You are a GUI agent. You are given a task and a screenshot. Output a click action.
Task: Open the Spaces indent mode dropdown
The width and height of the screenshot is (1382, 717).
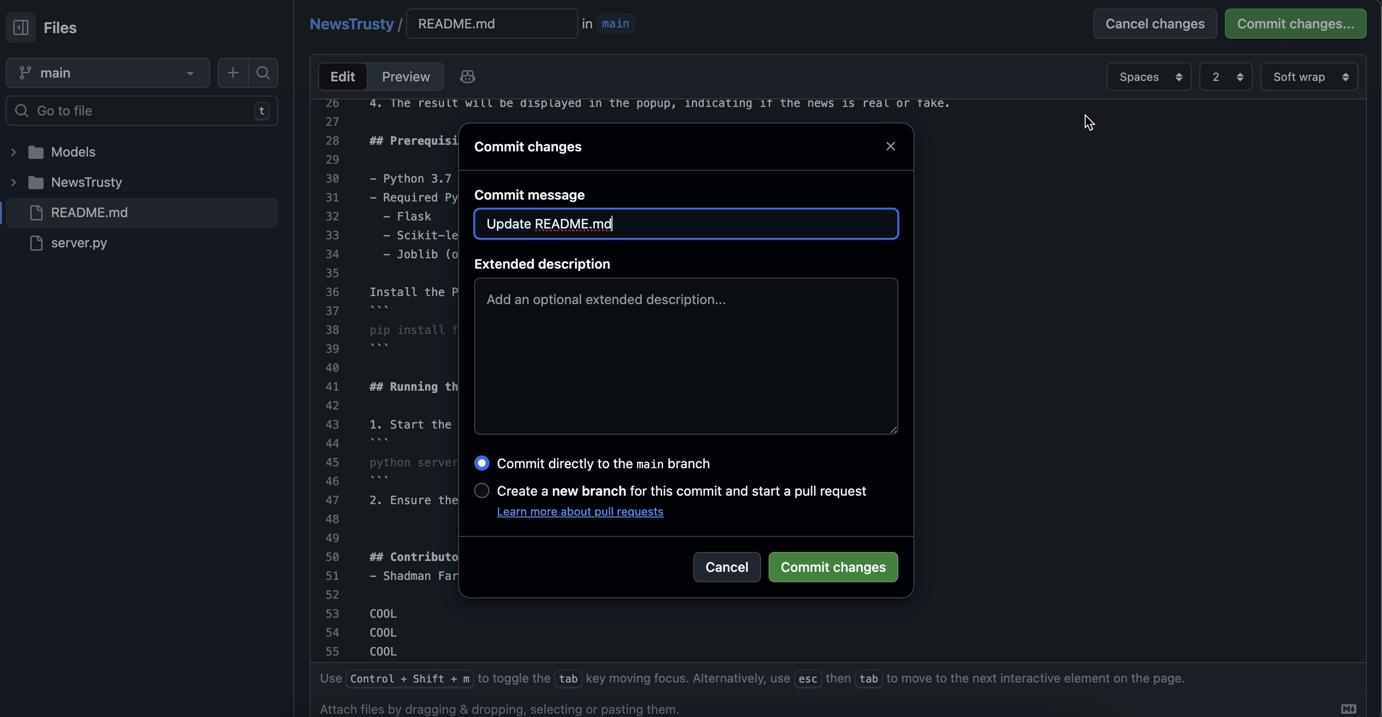click(x=1149, y=77)
